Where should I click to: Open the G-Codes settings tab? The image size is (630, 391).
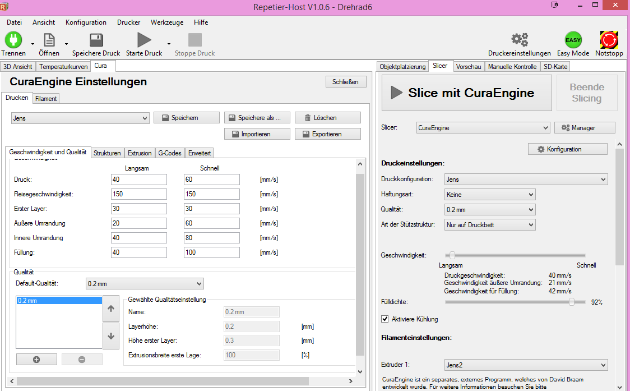(170, 153)
